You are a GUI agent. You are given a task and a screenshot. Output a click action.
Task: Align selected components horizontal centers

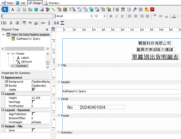(x=11, y=23)
